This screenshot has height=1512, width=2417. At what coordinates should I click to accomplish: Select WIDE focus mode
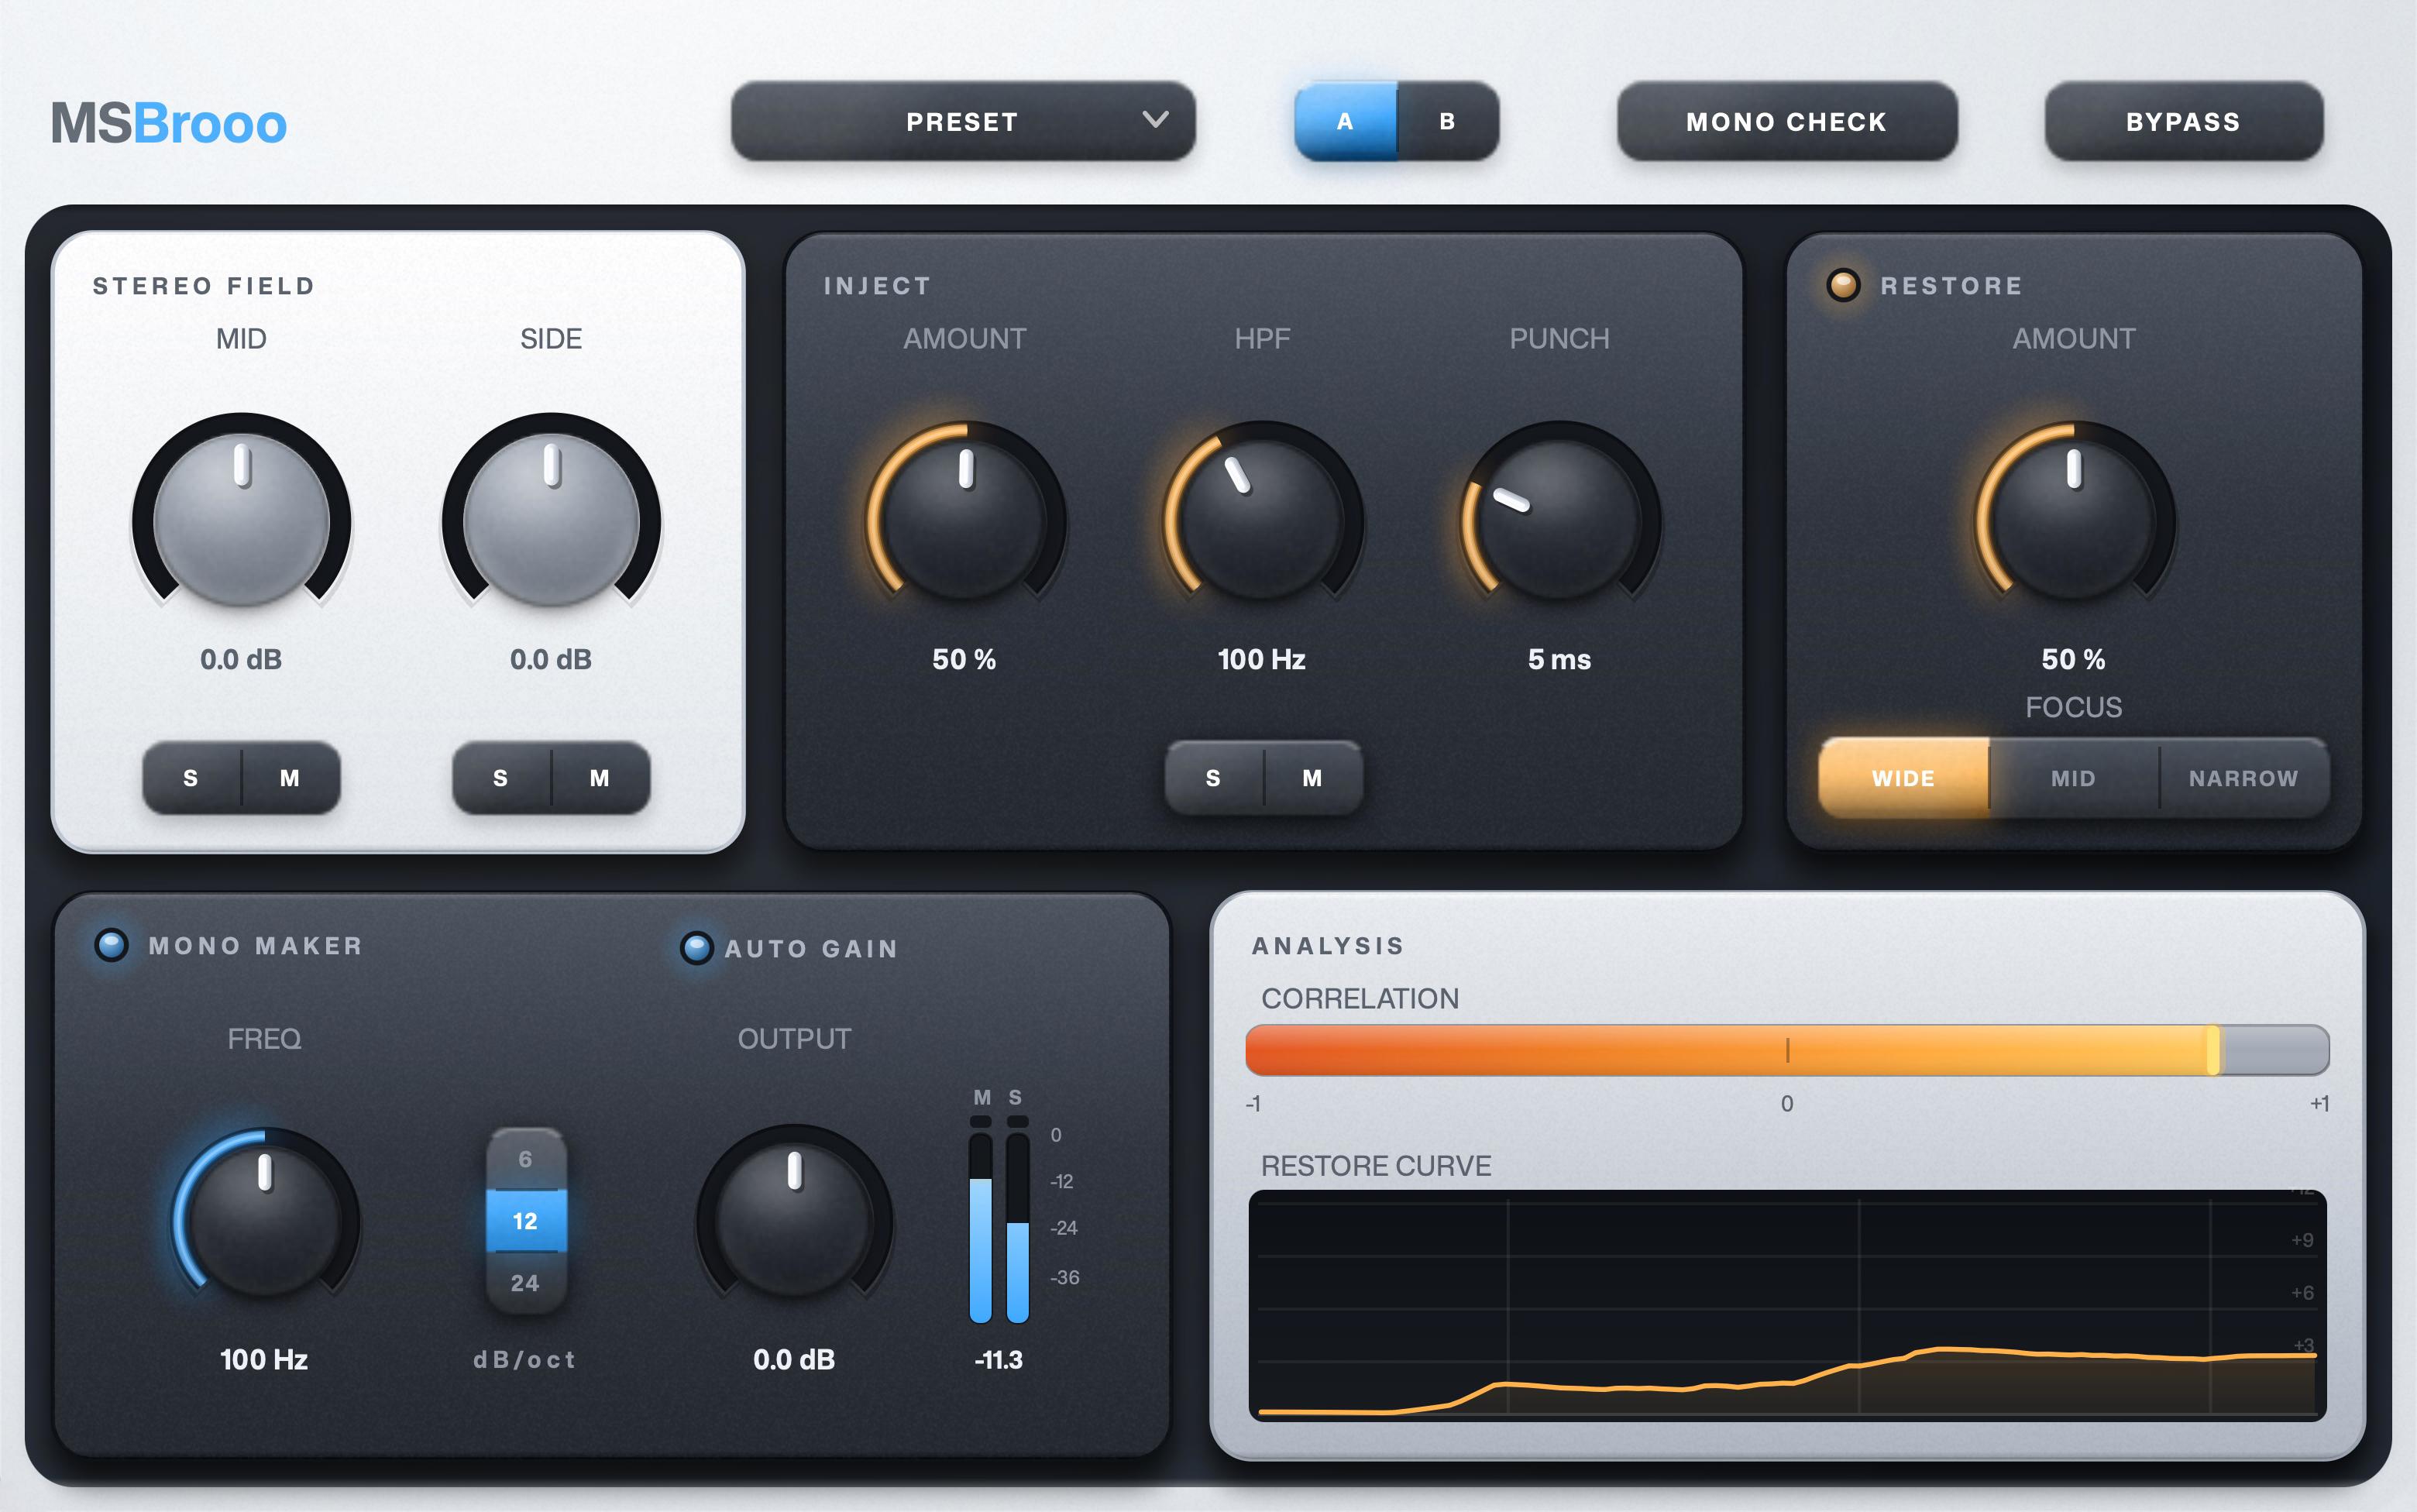pos(1904,778)
